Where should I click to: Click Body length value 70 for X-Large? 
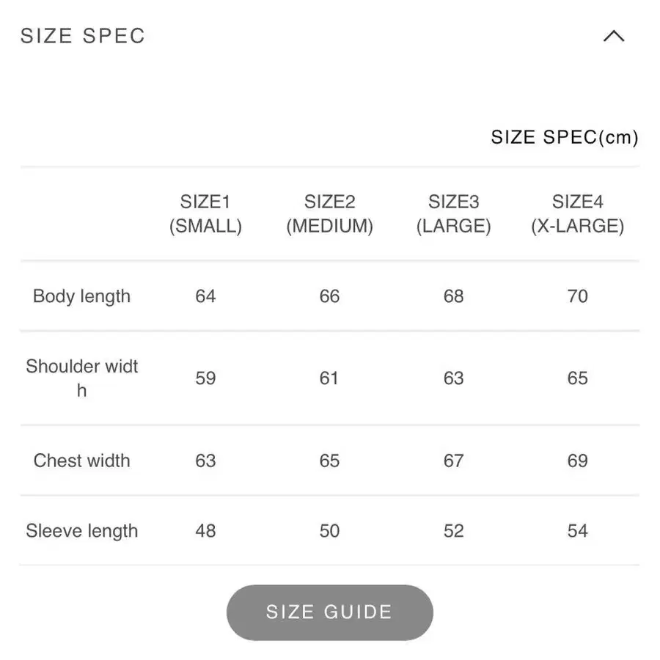point(578,296)
